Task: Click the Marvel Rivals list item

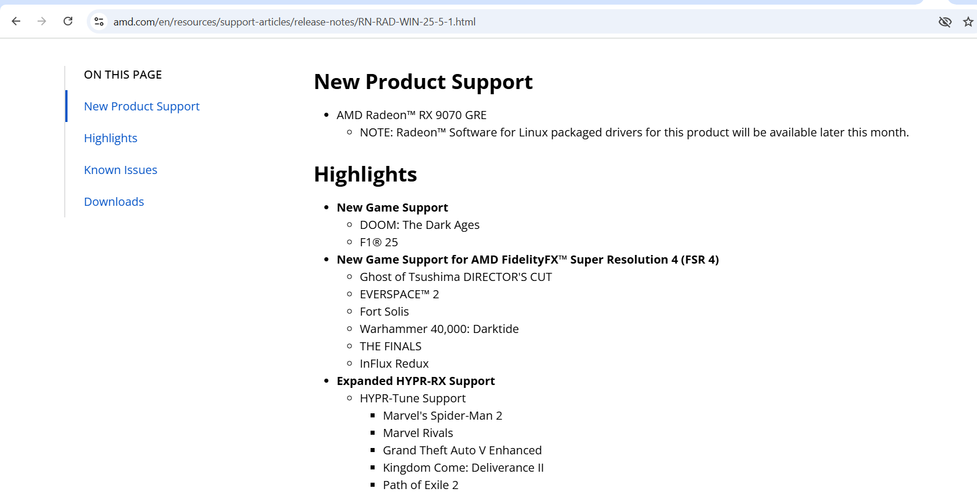Action: pos(417,433)
